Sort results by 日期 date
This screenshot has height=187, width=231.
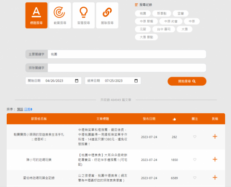(28, 109)
